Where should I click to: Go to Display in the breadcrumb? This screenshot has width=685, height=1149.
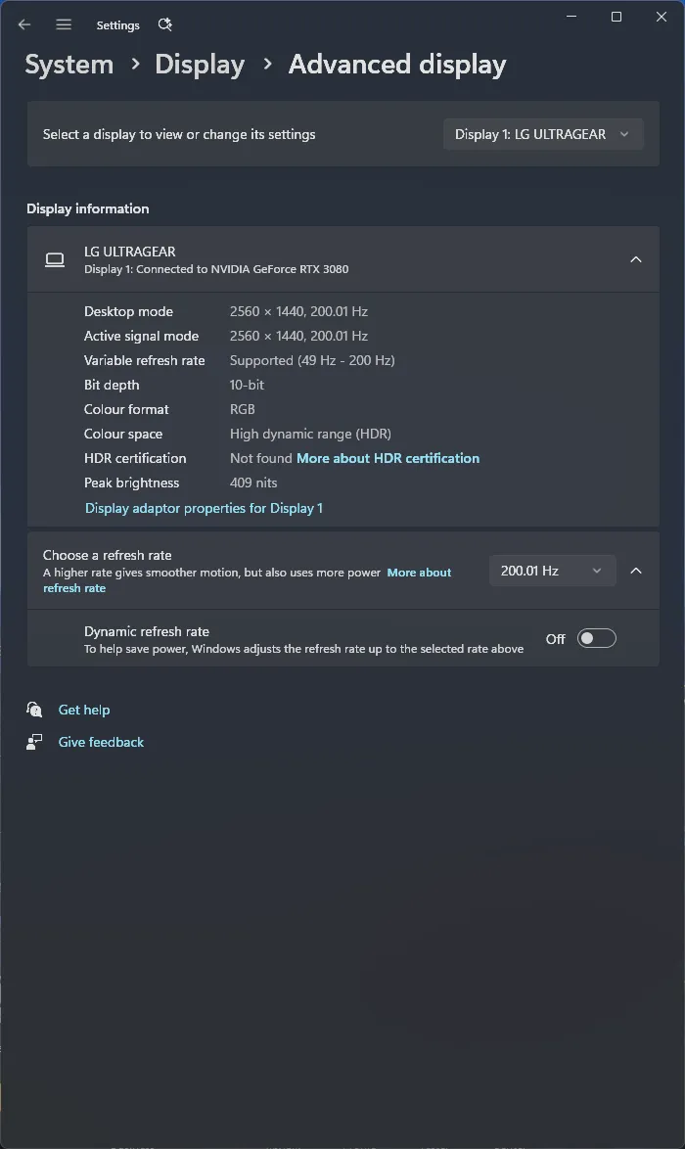pyautogui.click(x=200, y=65)
